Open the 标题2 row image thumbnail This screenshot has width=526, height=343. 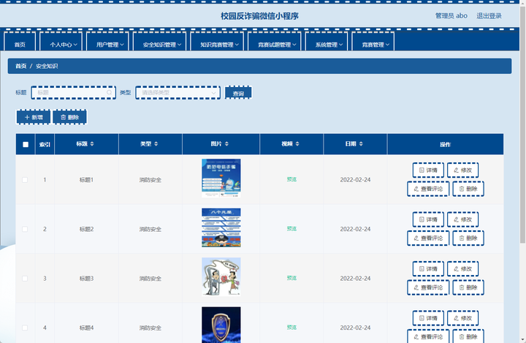click(221, 227)
